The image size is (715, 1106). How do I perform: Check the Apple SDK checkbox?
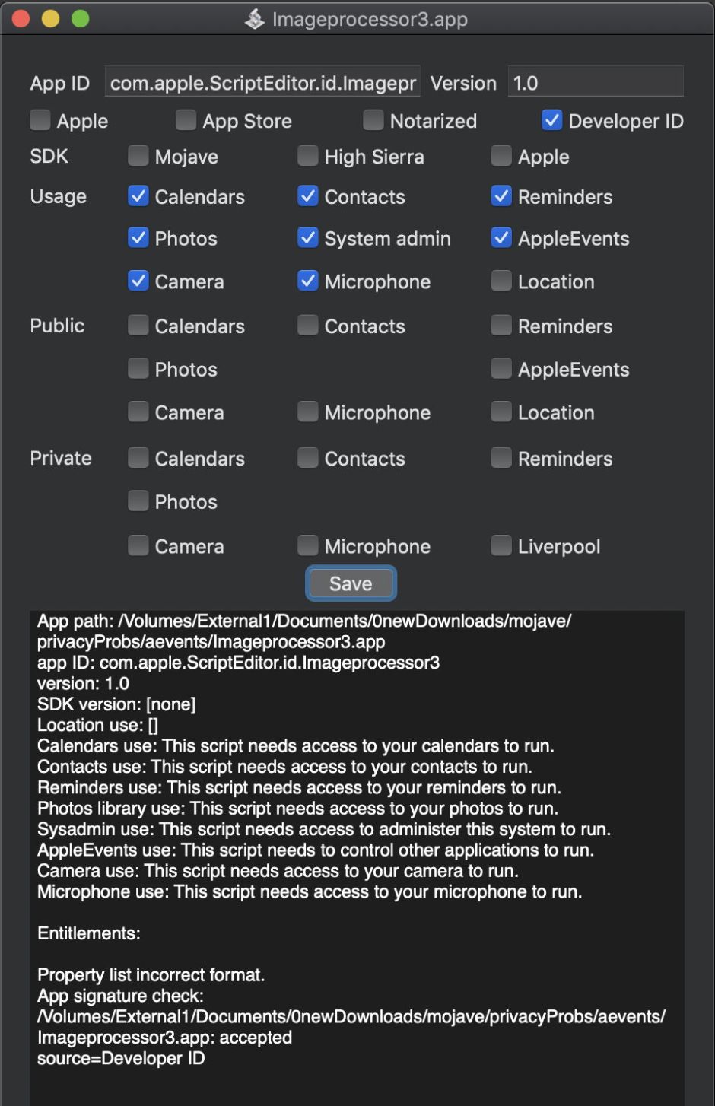(x=501, y=156)
